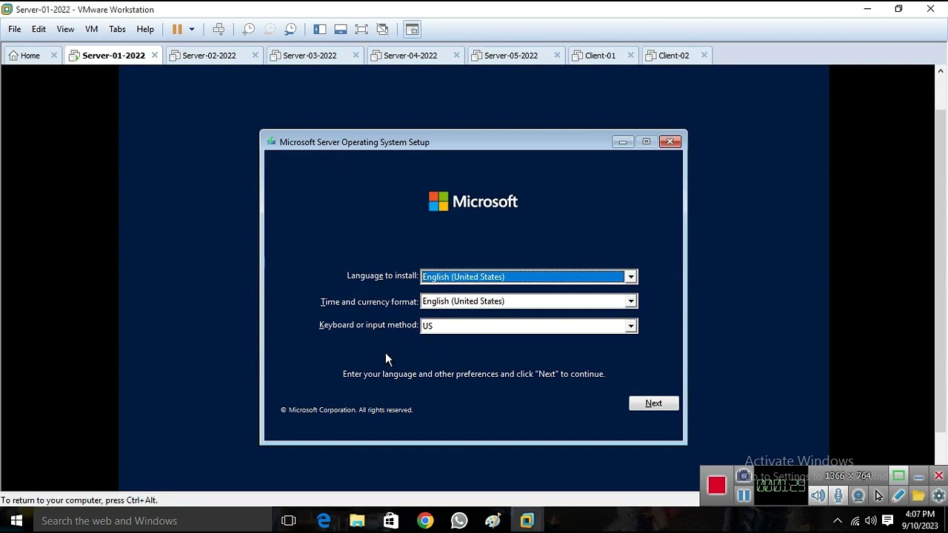Screen dimensions: 948x533
Task: Close the Server-02-2022 tab
Action: pyautogui.click(x=256, y=55)
